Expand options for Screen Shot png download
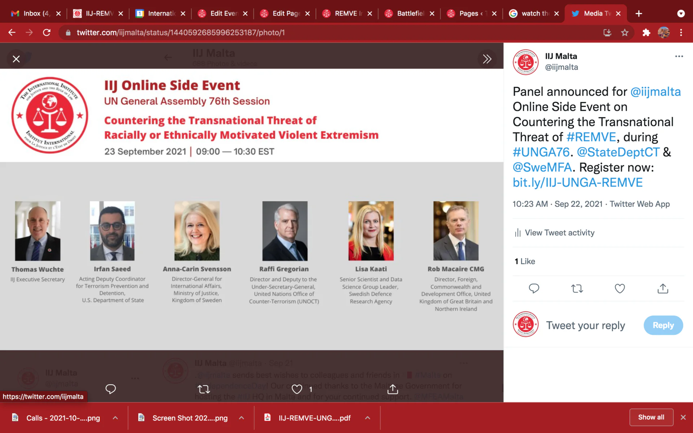 (241, 418)
